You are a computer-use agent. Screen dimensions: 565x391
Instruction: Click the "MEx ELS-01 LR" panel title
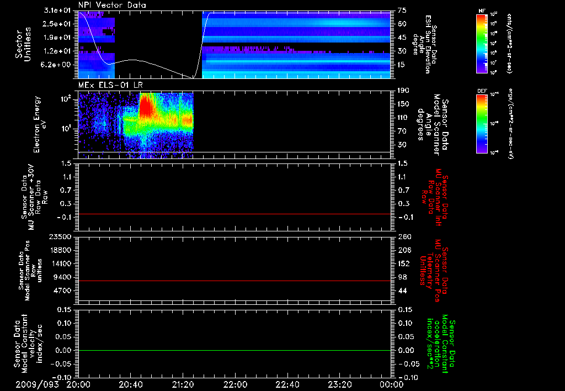coord(110,85)
